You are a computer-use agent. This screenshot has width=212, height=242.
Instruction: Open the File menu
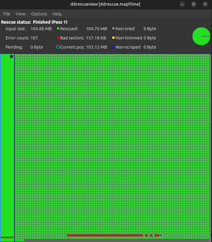[x=7, y=14]
